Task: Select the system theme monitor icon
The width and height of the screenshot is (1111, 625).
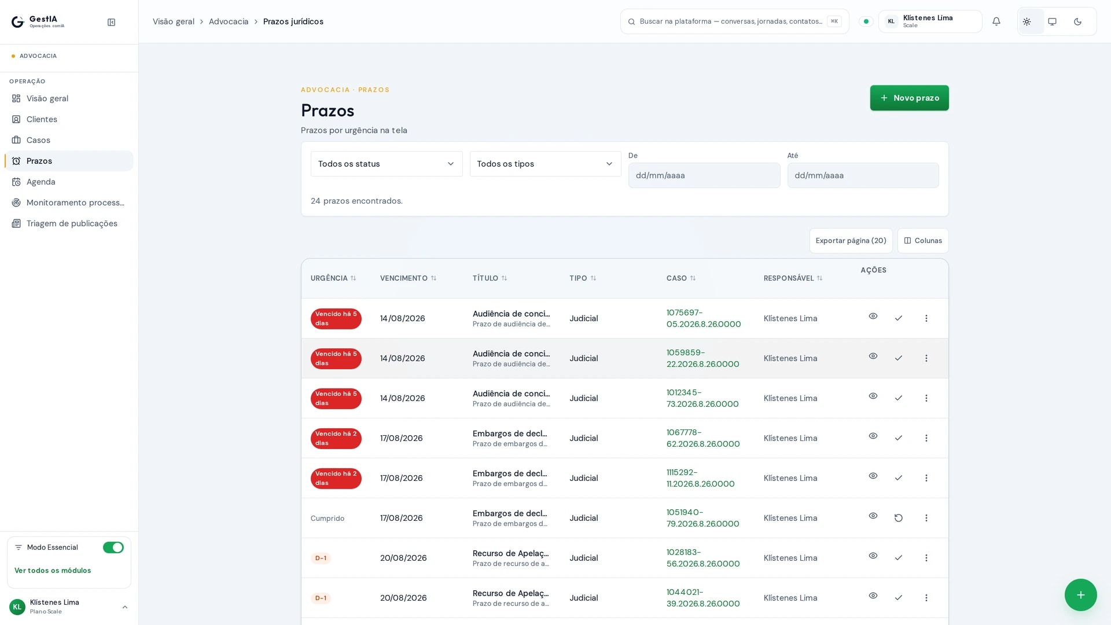Action: pos(1052,21)
